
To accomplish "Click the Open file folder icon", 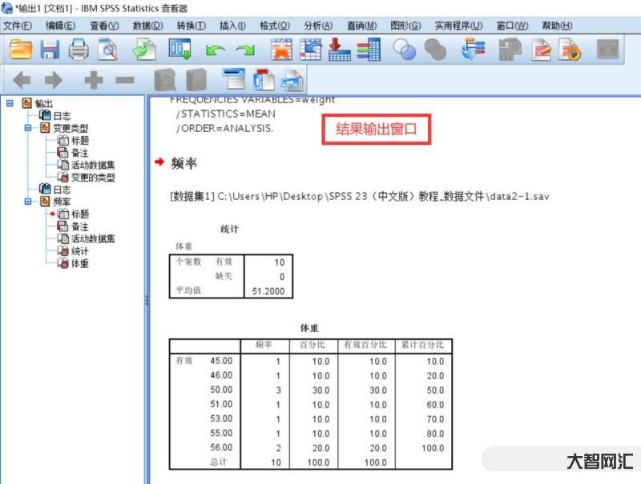I will [x=21, y=50].
